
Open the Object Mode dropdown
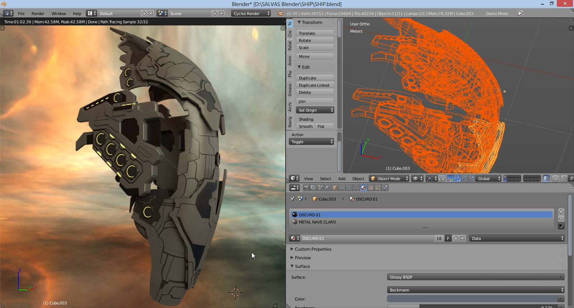click(389, 178)
